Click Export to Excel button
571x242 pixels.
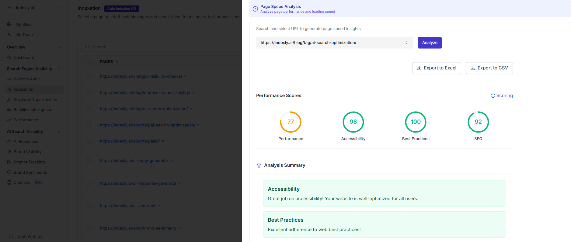point(436,68)
